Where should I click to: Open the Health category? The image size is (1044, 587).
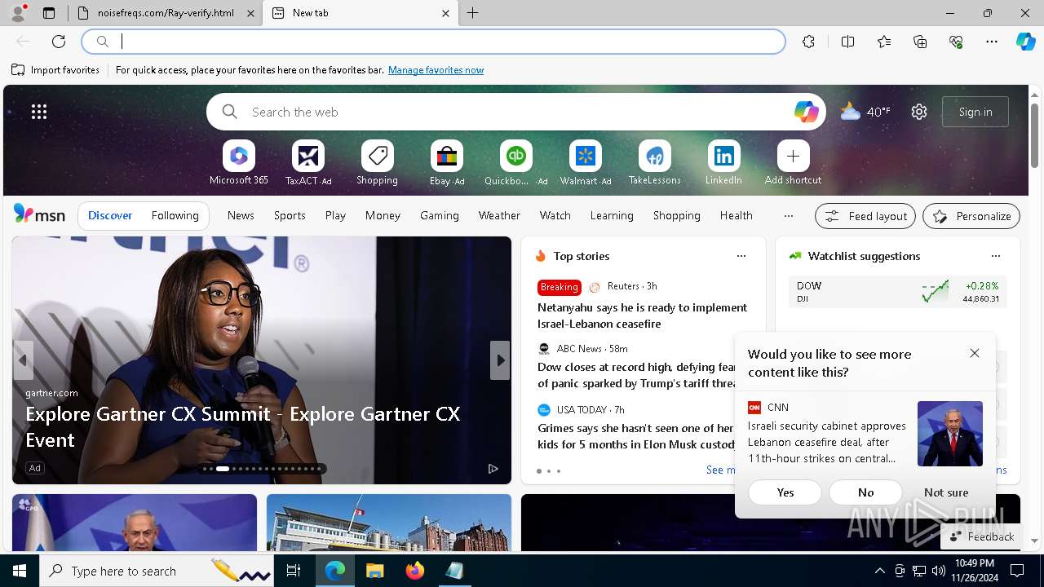coord(736,215)
